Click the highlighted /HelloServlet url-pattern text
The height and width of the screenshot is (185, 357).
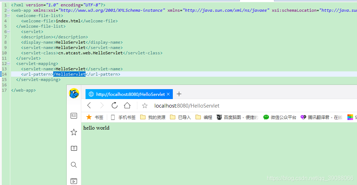(69, 74)
